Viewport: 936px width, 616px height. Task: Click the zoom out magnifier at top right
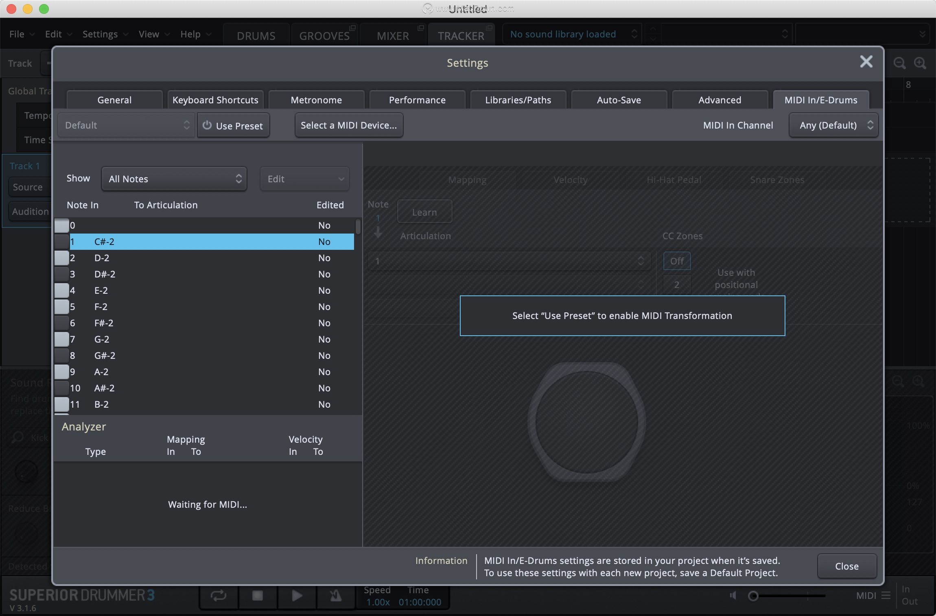pyautogui.click(x=899, y=63)
